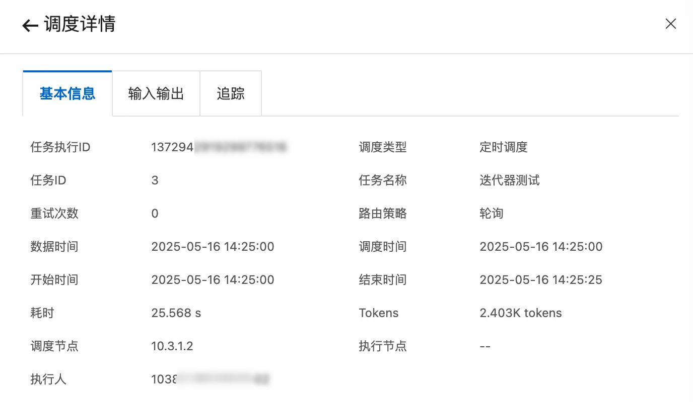Click the 执行人 blurred ID value
Image resolution: width=693 pixels, height=402 pixels.
pyautogui.click(x=211, y=379)
